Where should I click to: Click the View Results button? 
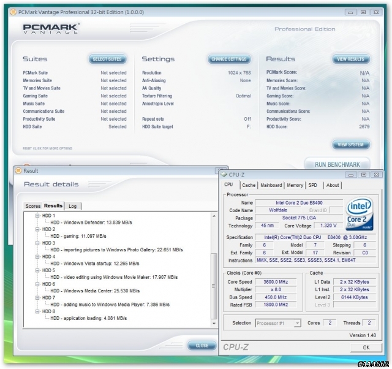coord(351,59)
